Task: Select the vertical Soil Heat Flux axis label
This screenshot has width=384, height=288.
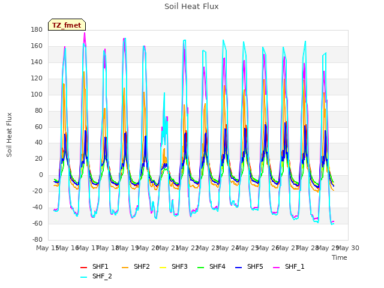Action: (x=9, y=134)
